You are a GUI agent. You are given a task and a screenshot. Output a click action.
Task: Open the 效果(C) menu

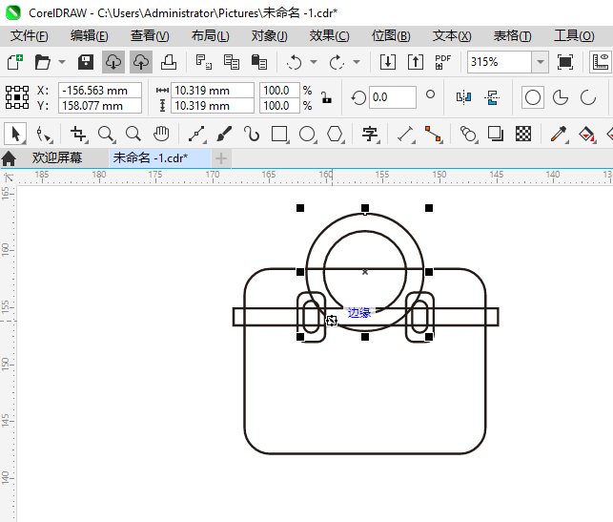point(329,35)
